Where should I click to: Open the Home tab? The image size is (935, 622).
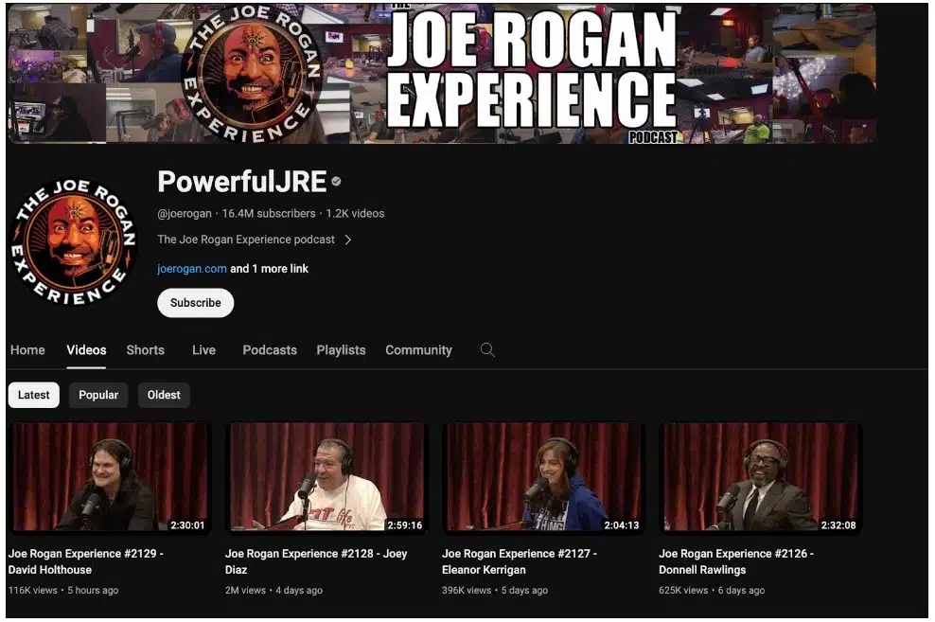pyautogui.click(x=27, y=350)
